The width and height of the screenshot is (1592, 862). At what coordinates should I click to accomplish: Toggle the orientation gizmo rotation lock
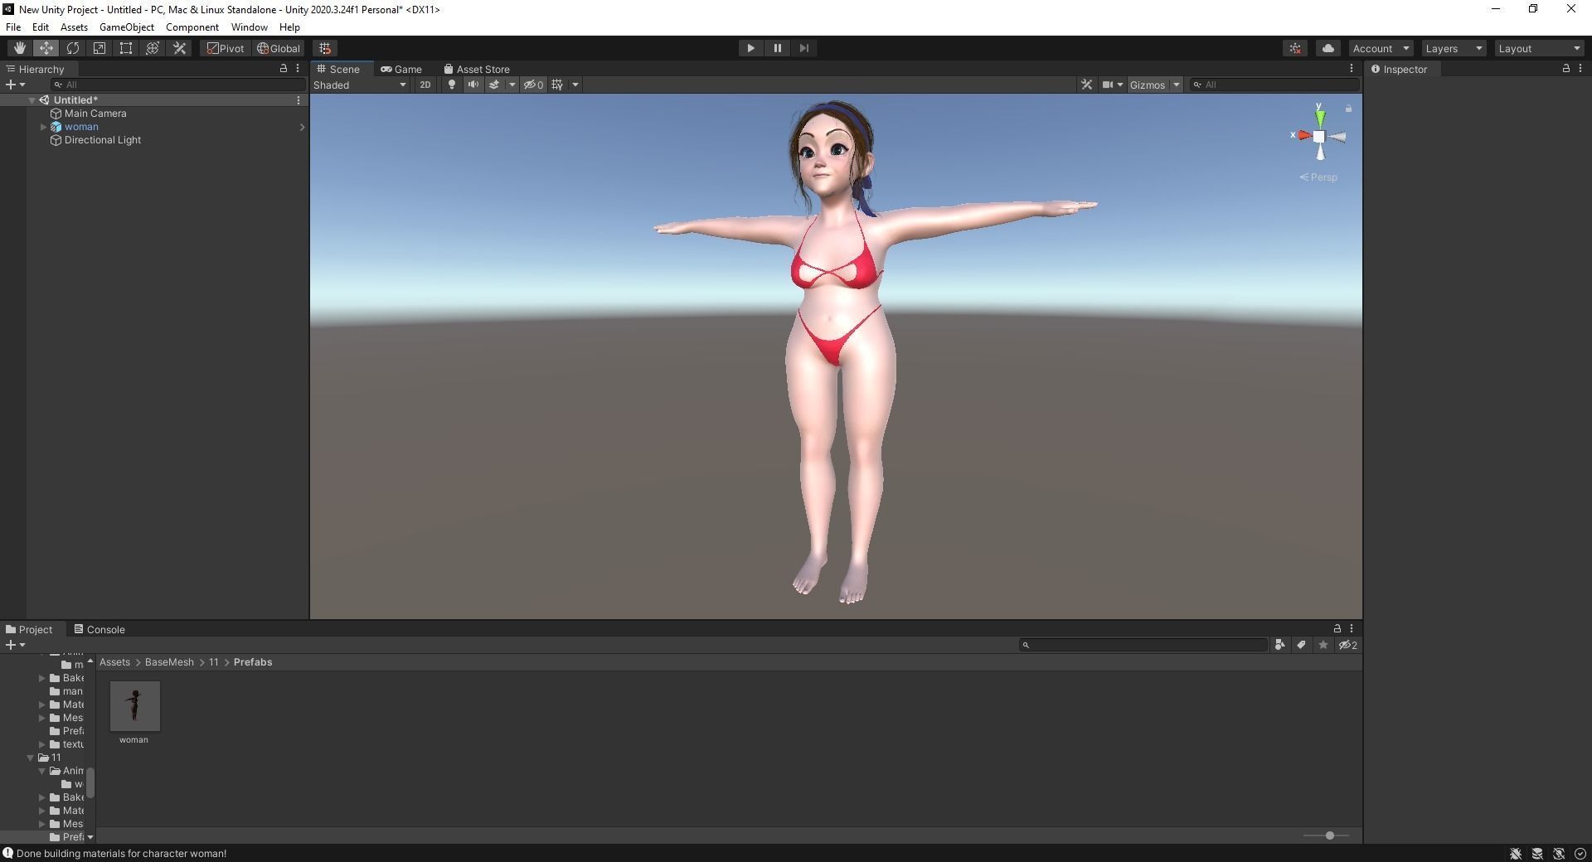[x=1348, y=109]
